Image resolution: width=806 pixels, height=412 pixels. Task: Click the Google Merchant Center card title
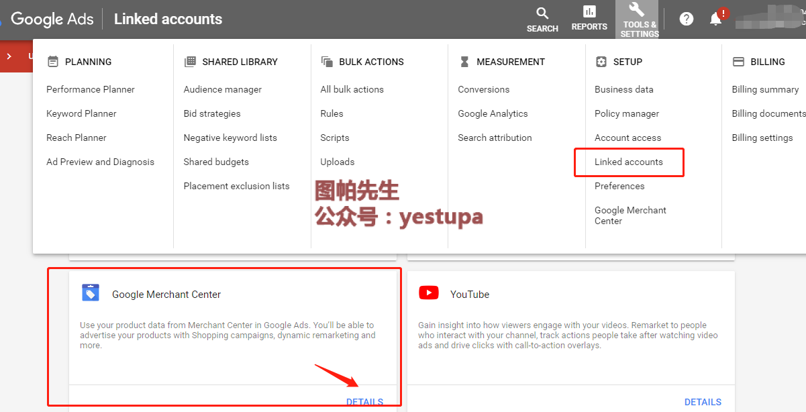tap(166, 294)
